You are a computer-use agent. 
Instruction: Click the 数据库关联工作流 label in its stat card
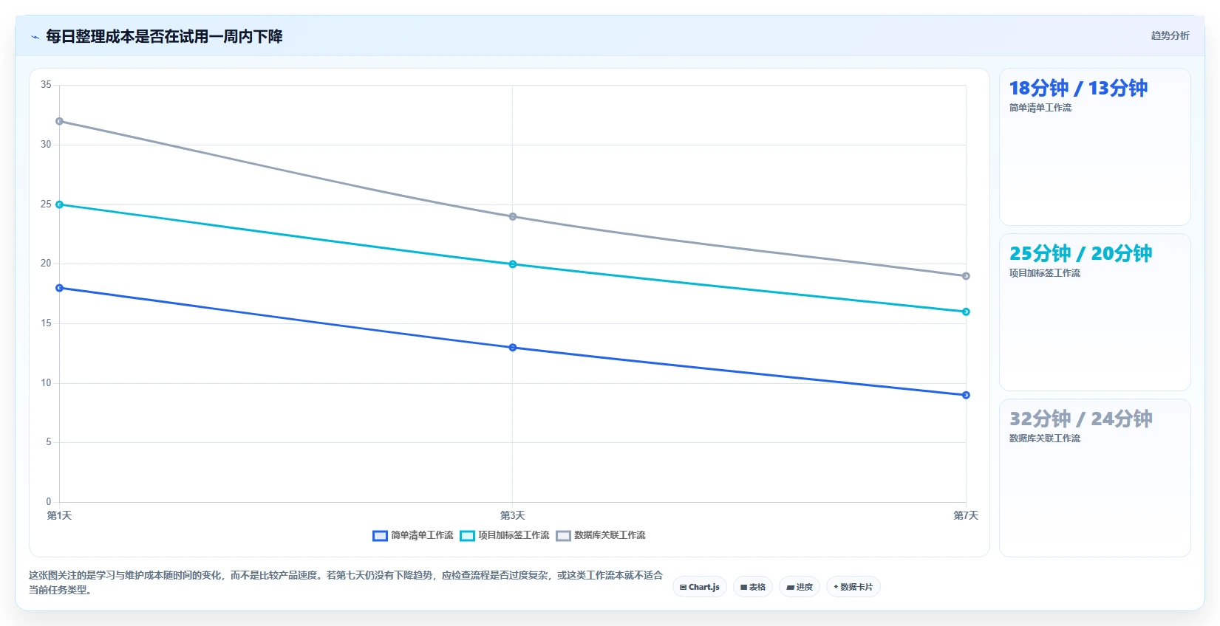tap(1045, 438)
